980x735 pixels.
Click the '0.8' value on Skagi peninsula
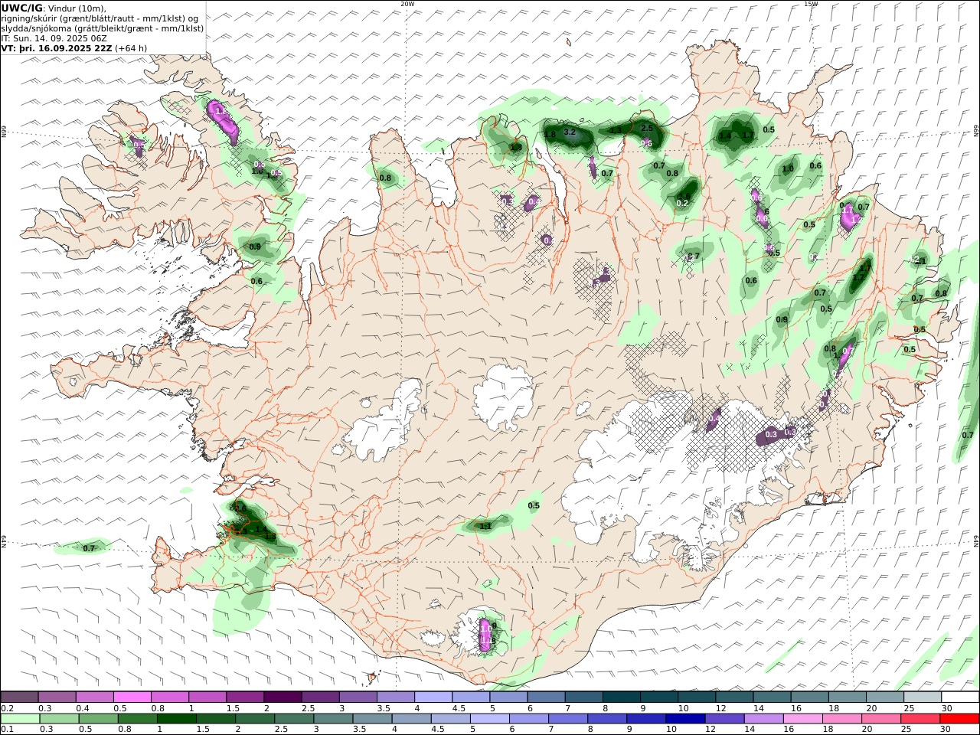pyautogui.click(x=385, y=178)
